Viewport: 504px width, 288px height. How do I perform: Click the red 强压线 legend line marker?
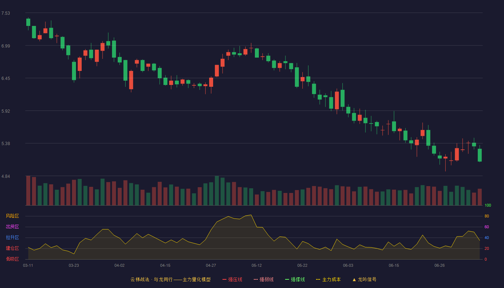(224, 279)
